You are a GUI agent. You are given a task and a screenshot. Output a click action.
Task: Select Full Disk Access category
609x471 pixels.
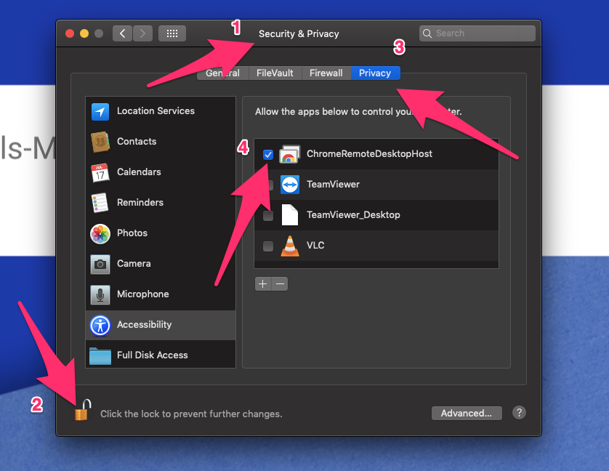pyautogui.click(x=152, y=355)
